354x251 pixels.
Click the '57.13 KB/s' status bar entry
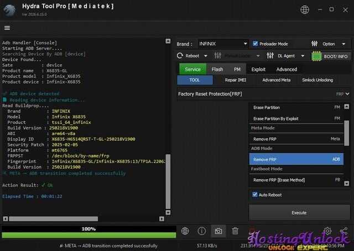[x=207, y=245]
